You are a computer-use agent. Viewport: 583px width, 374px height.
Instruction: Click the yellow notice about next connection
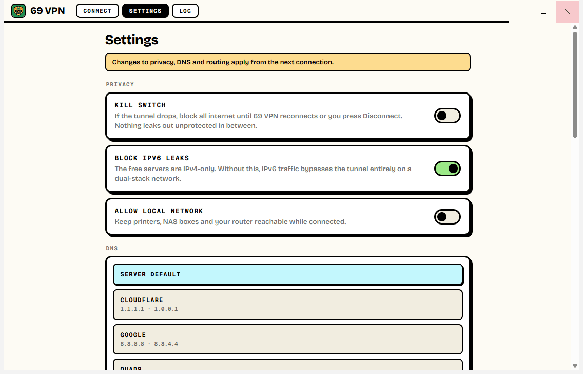(288, 62)
